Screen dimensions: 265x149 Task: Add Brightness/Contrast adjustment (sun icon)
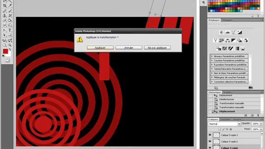point(222,32)
